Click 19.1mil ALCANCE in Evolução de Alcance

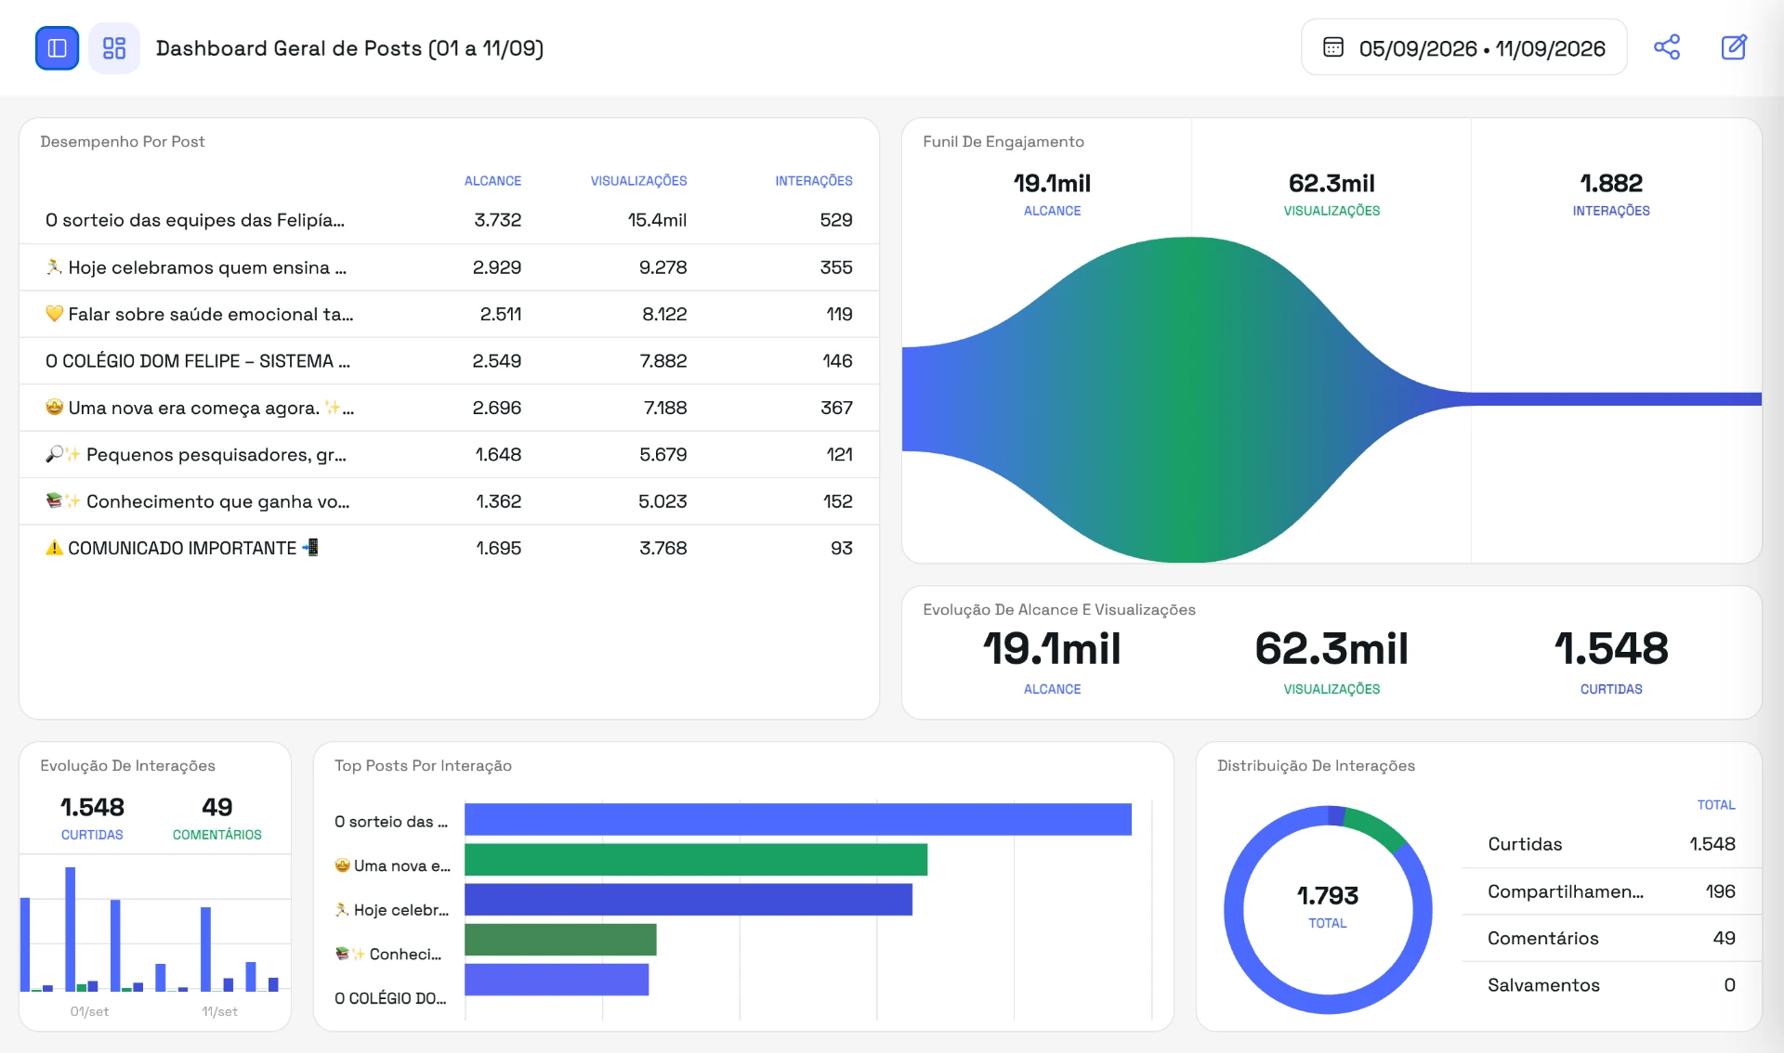click(x=1052, y=661)
